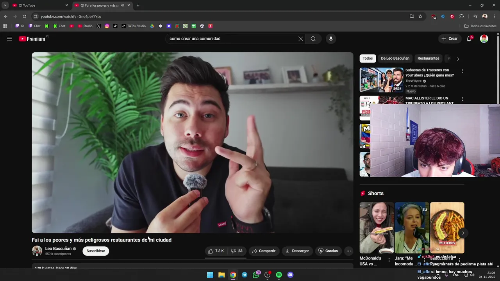Open more actions ellipsis below the video
The width and height of the screenshot is (500, 281).
349,251
